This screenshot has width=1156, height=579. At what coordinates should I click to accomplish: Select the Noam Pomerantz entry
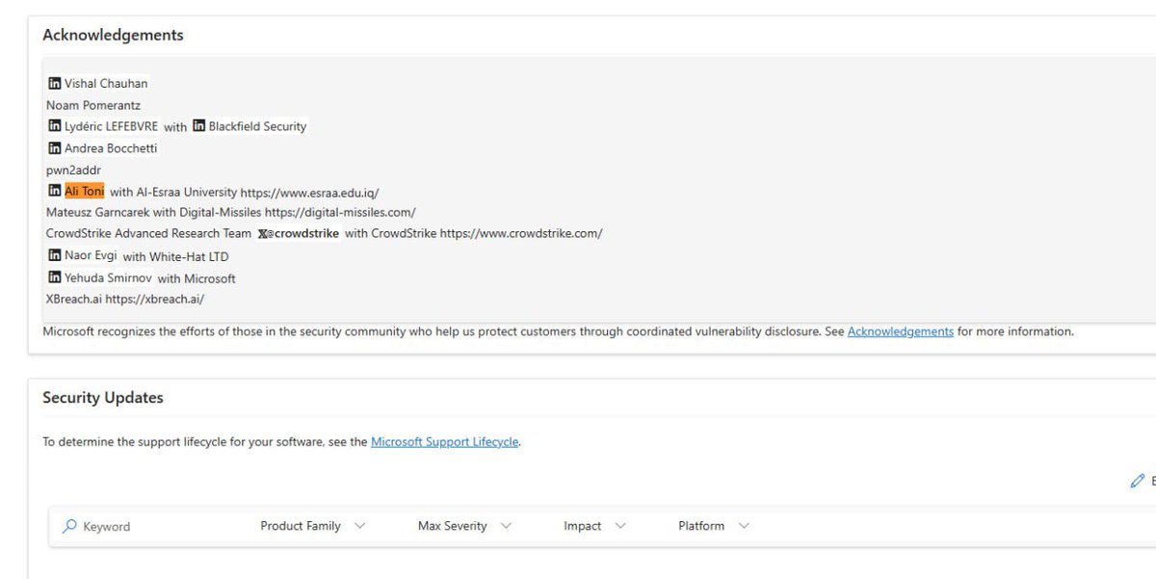pos(93,105)
